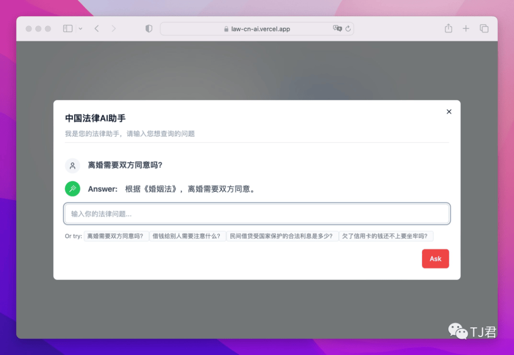Screen dimensions: 514x355
Task: Toggle the Safari sidebar icon
Action: pos(68,29)
